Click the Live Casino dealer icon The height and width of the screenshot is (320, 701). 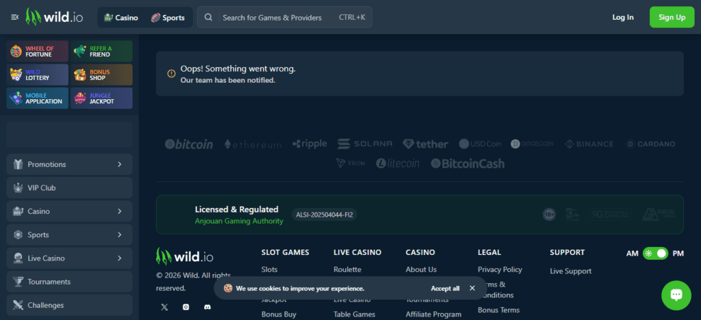18,258
